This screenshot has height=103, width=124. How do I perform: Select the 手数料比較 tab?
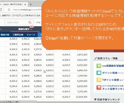click(x=18, y=35)
